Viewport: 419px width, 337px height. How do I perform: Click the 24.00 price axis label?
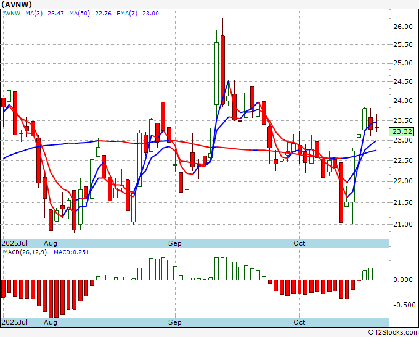coord(403,101)
